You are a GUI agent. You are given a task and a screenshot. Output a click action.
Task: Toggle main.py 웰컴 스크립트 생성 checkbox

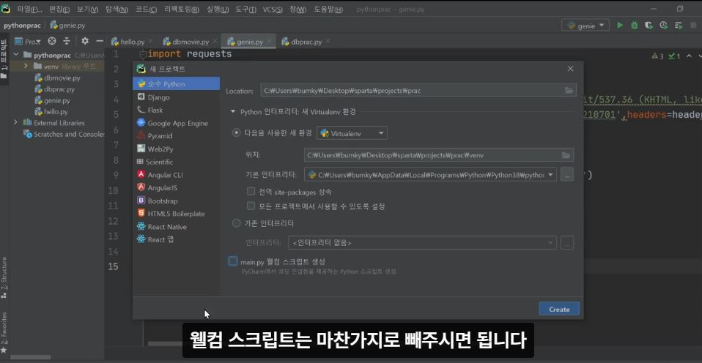[x=233, y=261]
